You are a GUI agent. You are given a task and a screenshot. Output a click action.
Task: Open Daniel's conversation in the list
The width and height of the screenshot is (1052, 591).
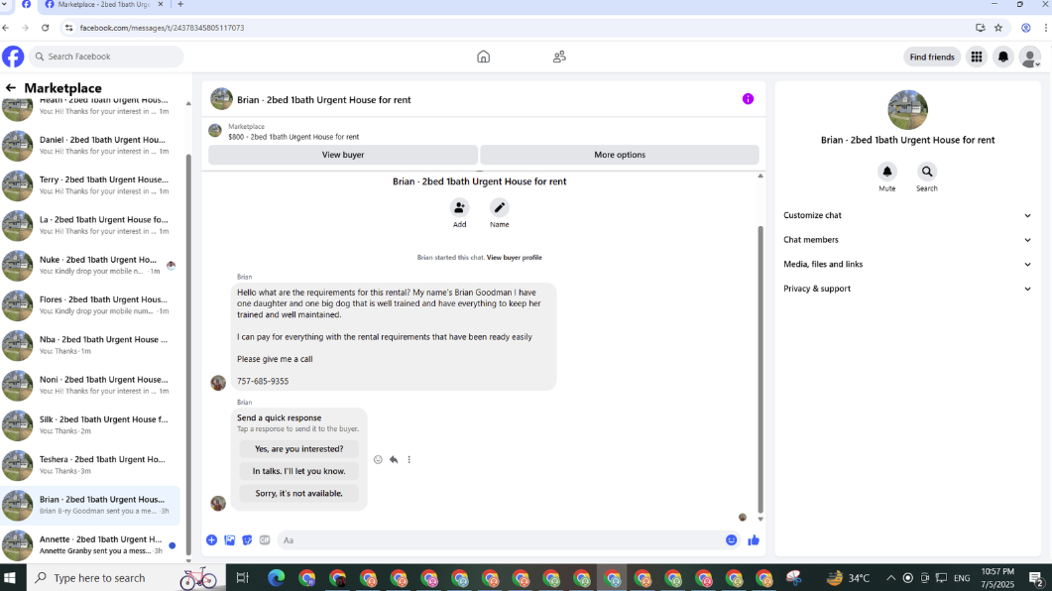tap(90, 146)
